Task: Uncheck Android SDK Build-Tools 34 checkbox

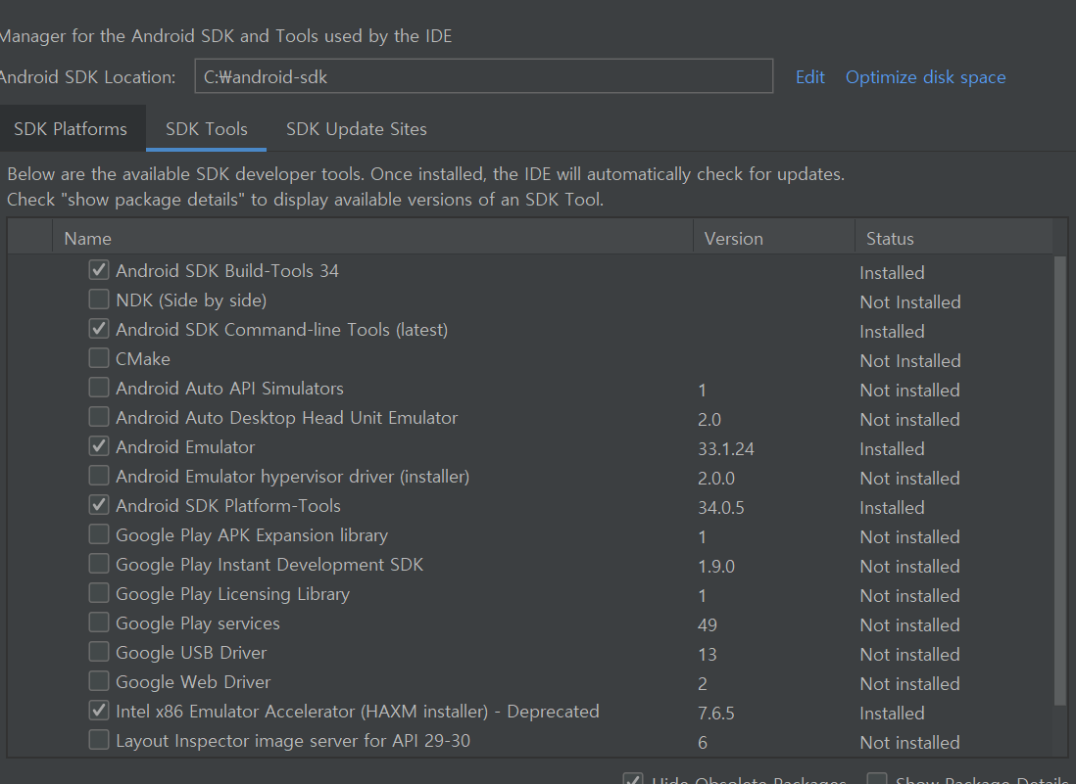Action: coord(99,270)
